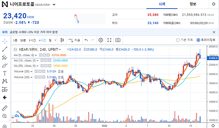Click the 25,380 high price value

point(153,15)
